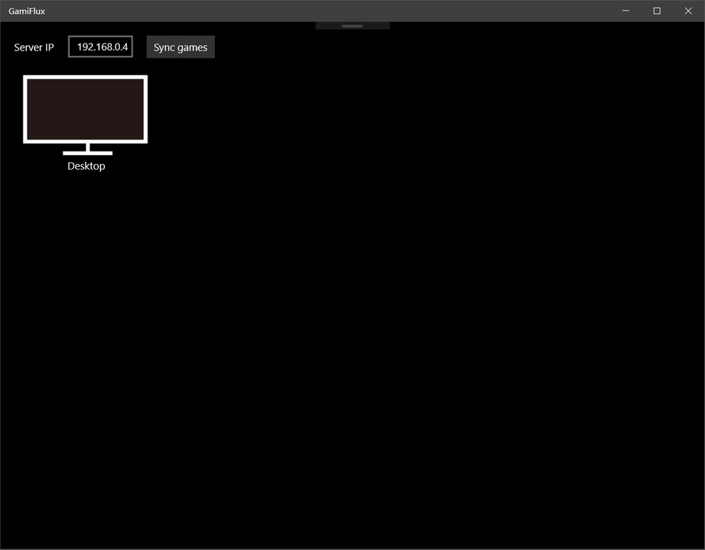The image size is (705, 550).
Task: Select the Desktop label under the monitor
Action: [x=86, y=166]
